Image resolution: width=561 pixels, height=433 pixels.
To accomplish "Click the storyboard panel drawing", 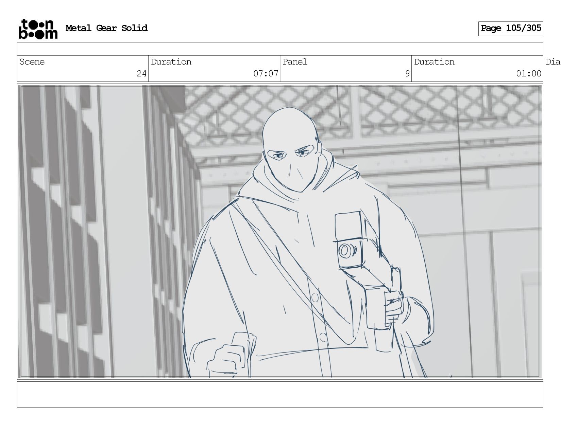I will pyautogui.click(x=280, y=232).
